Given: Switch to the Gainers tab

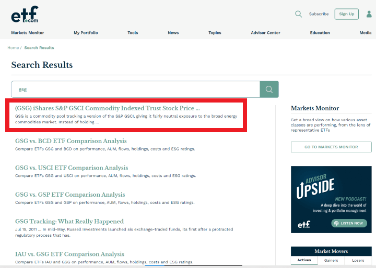Looking at the screenshot, I should pos(331,260).
